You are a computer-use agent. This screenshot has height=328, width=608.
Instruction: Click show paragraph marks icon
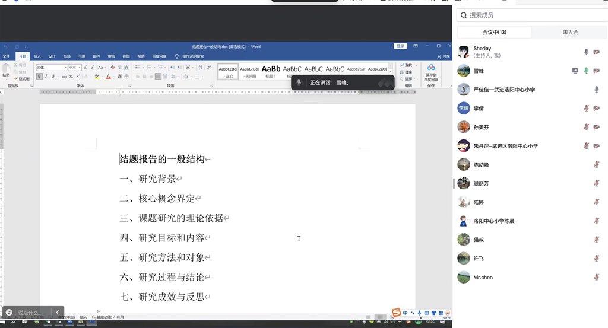[208, 68]
